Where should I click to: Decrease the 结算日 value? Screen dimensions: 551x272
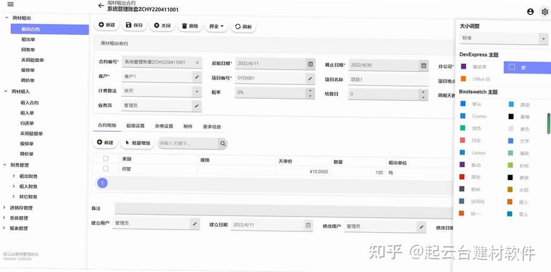424,97
